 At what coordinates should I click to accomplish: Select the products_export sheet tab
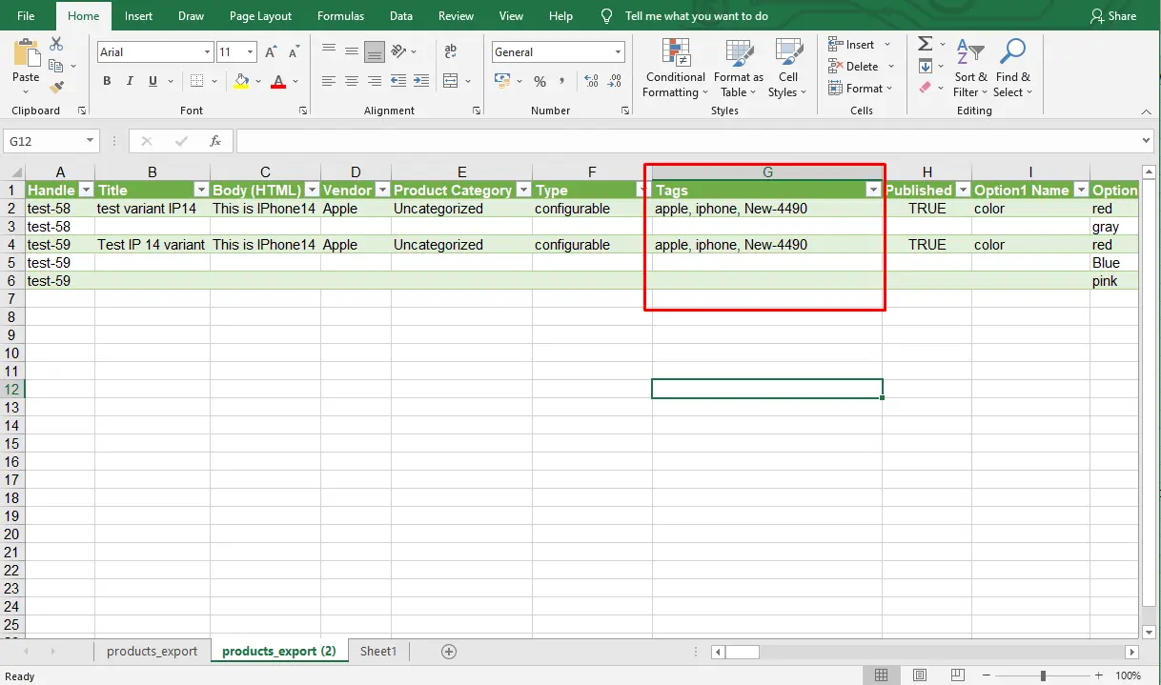pyautogui.click(x=153, y=651)
